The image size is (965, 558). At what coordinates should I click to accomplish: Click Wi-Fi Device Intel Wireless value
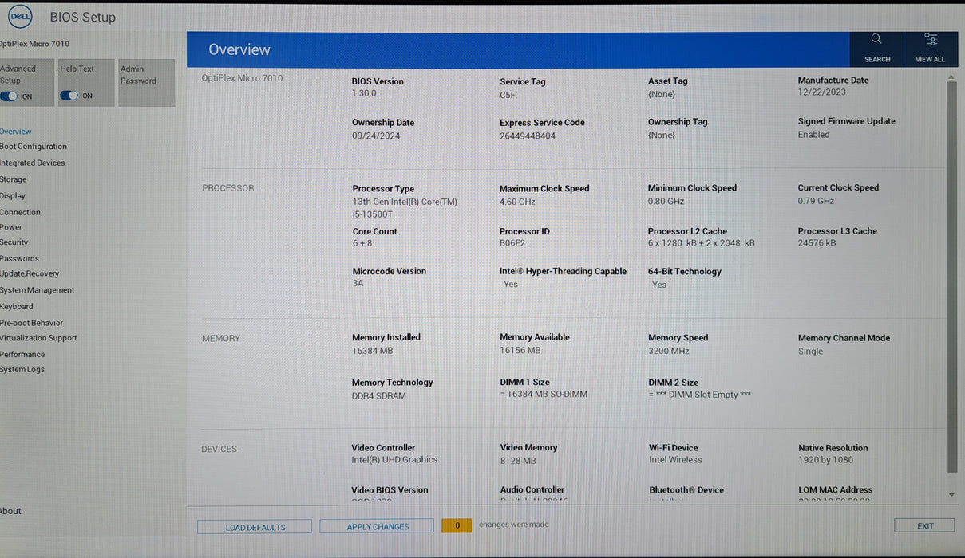click(675, 460)
